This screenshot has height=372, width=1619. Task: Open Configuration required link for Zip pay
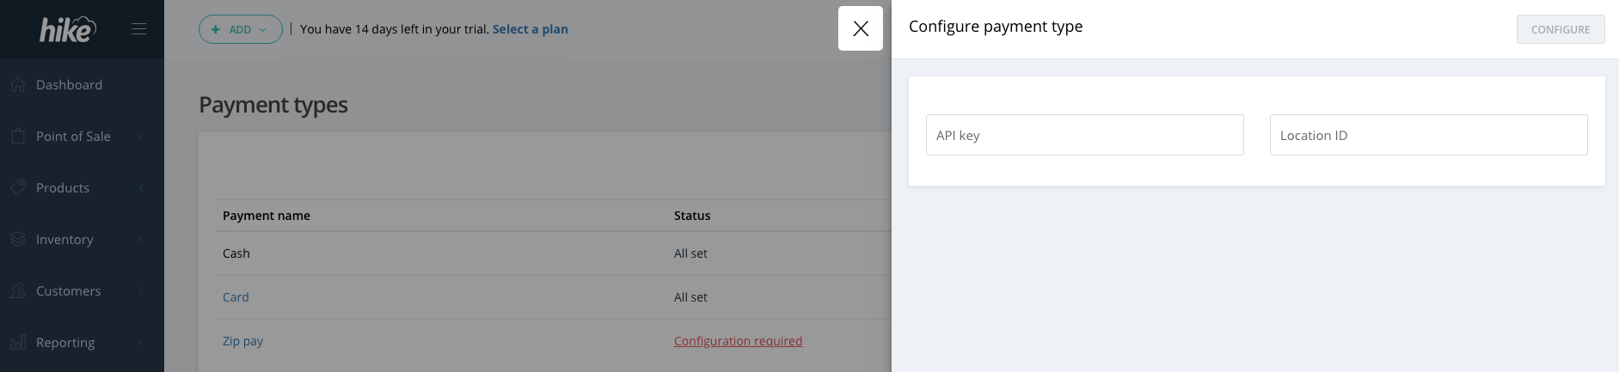click(738, 341)
